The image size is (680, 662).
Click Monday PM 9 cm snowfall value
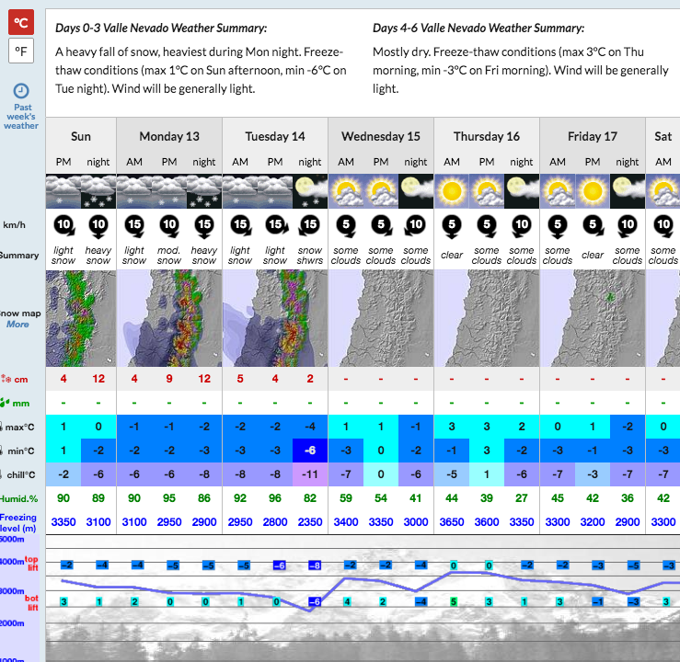pyautogui.click(x=169, y=379)
